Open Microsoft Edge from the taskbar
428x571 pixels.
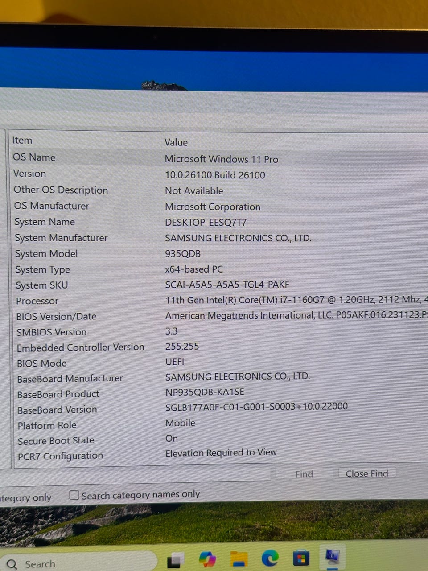[270, 558]
